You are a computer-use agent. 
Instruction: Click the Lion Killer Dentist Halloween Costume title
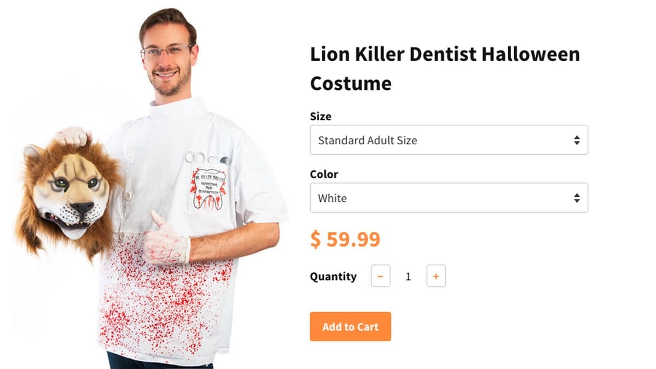445,68
